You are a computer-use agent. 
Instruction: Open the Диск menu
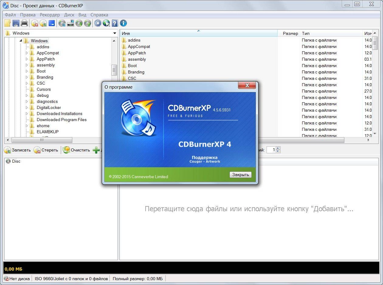(69, 15)
